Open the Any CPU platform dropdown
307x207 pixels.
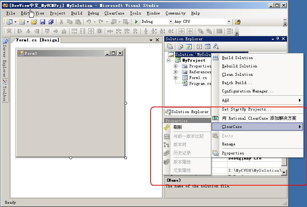pos(229,22)
